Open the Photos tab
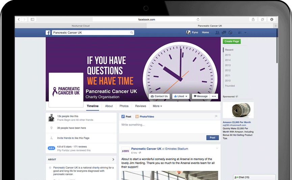This screenshot has width=292, height=180. [x=124, y=106]
